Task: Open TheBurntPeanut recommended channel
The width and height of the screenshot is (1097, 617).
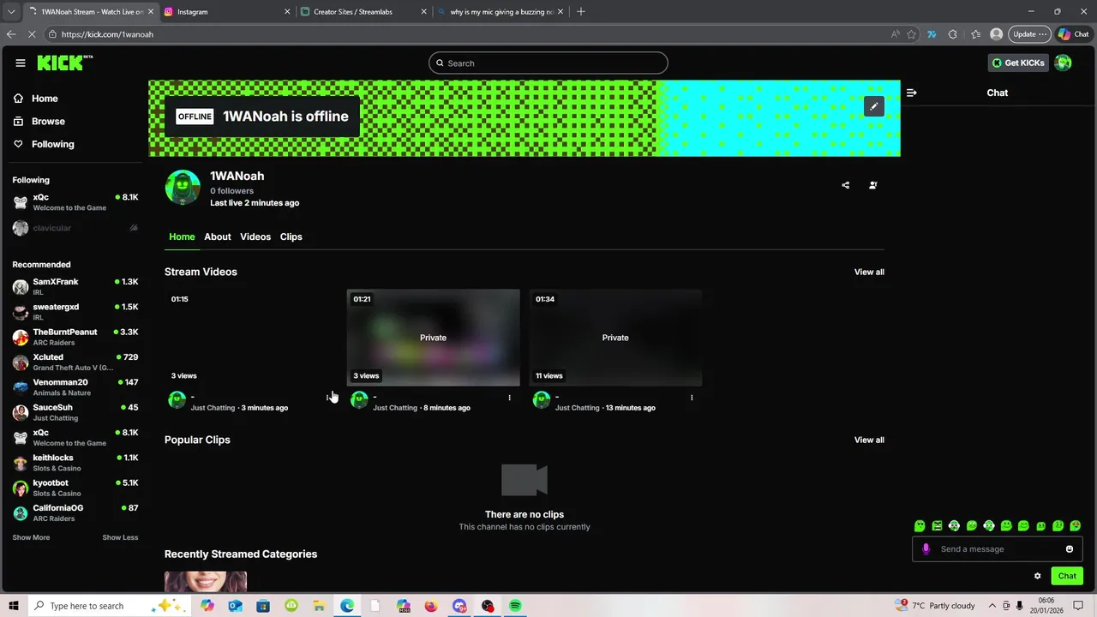Action: pos(75,337)
